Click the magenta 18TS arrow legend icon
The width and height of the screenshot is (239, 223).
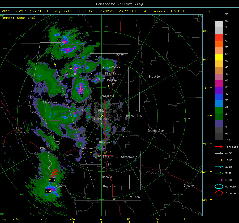tap(219, 180)
